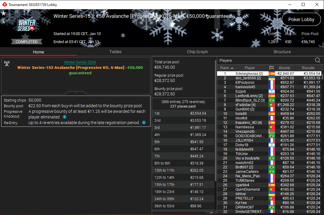
Task: Sort the list by Player name header
Action: [x=250, y=68]
